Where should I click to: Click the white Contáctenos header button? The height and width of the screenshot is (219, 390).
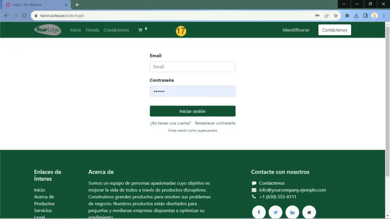(x=334, y=30)
